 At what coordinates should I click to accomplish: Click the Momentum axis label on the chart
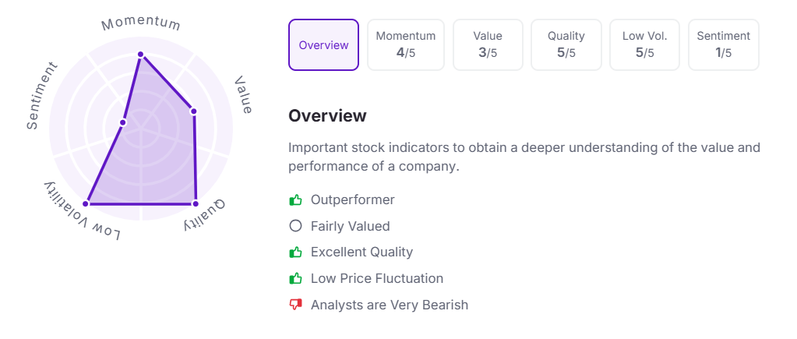point(141,23)
